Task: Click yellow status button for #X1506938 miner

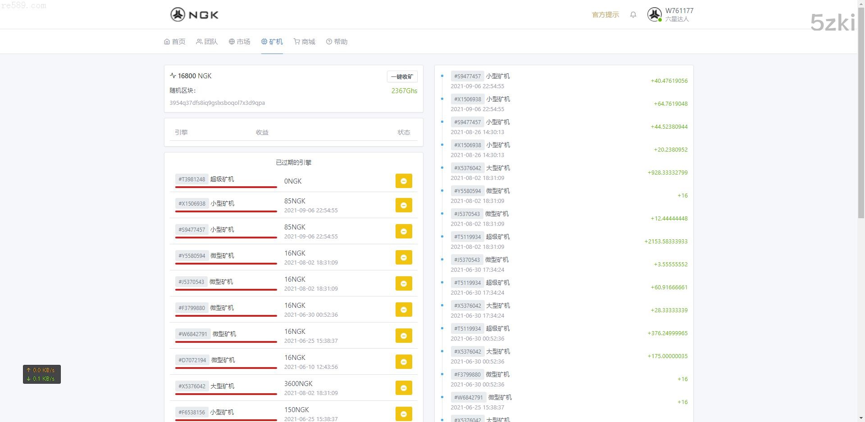Action: [x=403, y=205]
